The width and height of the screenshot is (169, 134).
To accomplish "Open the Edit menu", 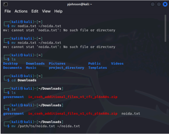I will (35, 11).
